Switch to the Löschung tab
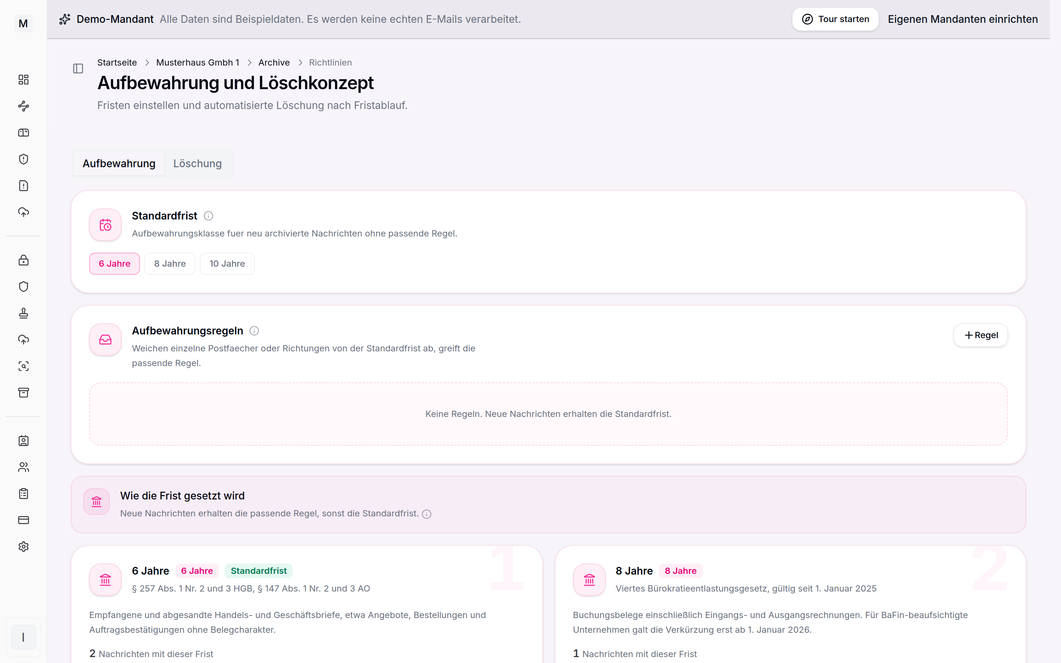Viewport: 1061px width, 663px height. pos(197,164)
